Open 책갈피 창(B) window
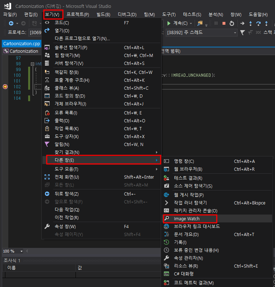Image resolution: width=275 pixels, height=287 pixels. pyautogui.click(x=102, y=72)
